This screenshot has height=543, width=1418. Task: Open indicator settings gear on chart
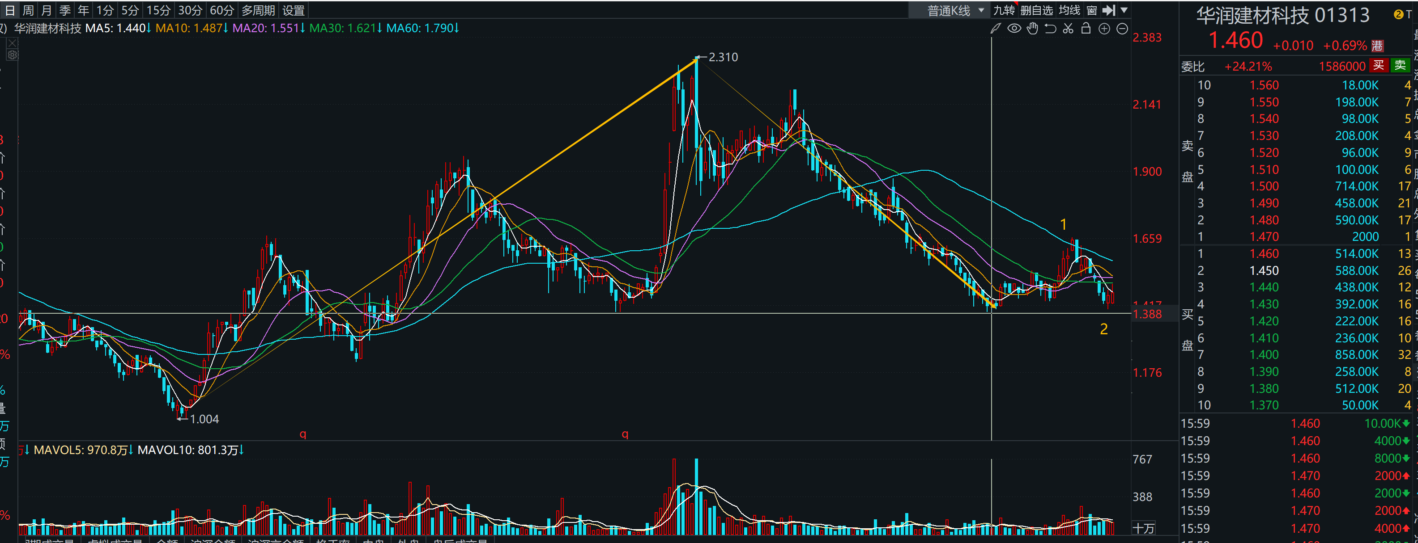pos(13,55)
